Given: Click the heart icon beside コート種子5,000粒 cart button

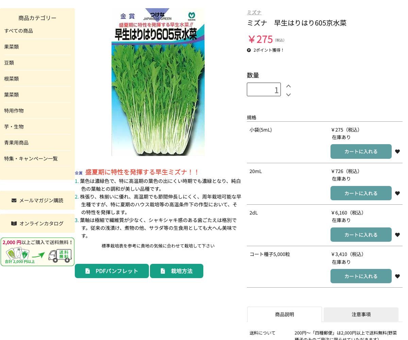Looking at the screenshot, I should pyautogui.click(x=397, y=276).
